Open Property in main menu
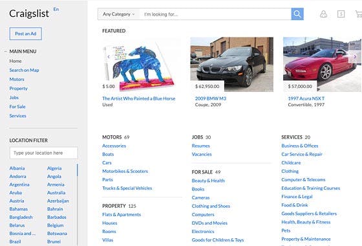Screen dimensions: 362x246 tap(19, 88)
